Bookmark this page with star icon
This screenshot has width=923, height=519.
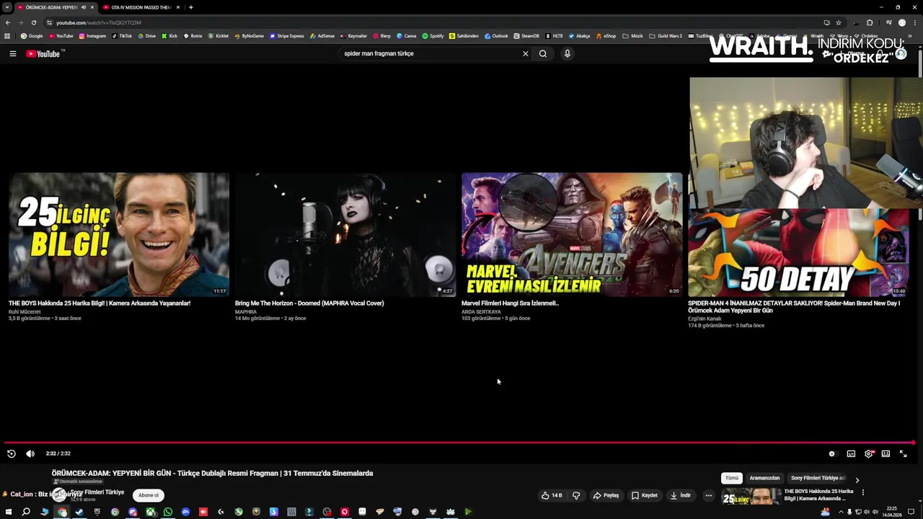click(x=839, y=22)
